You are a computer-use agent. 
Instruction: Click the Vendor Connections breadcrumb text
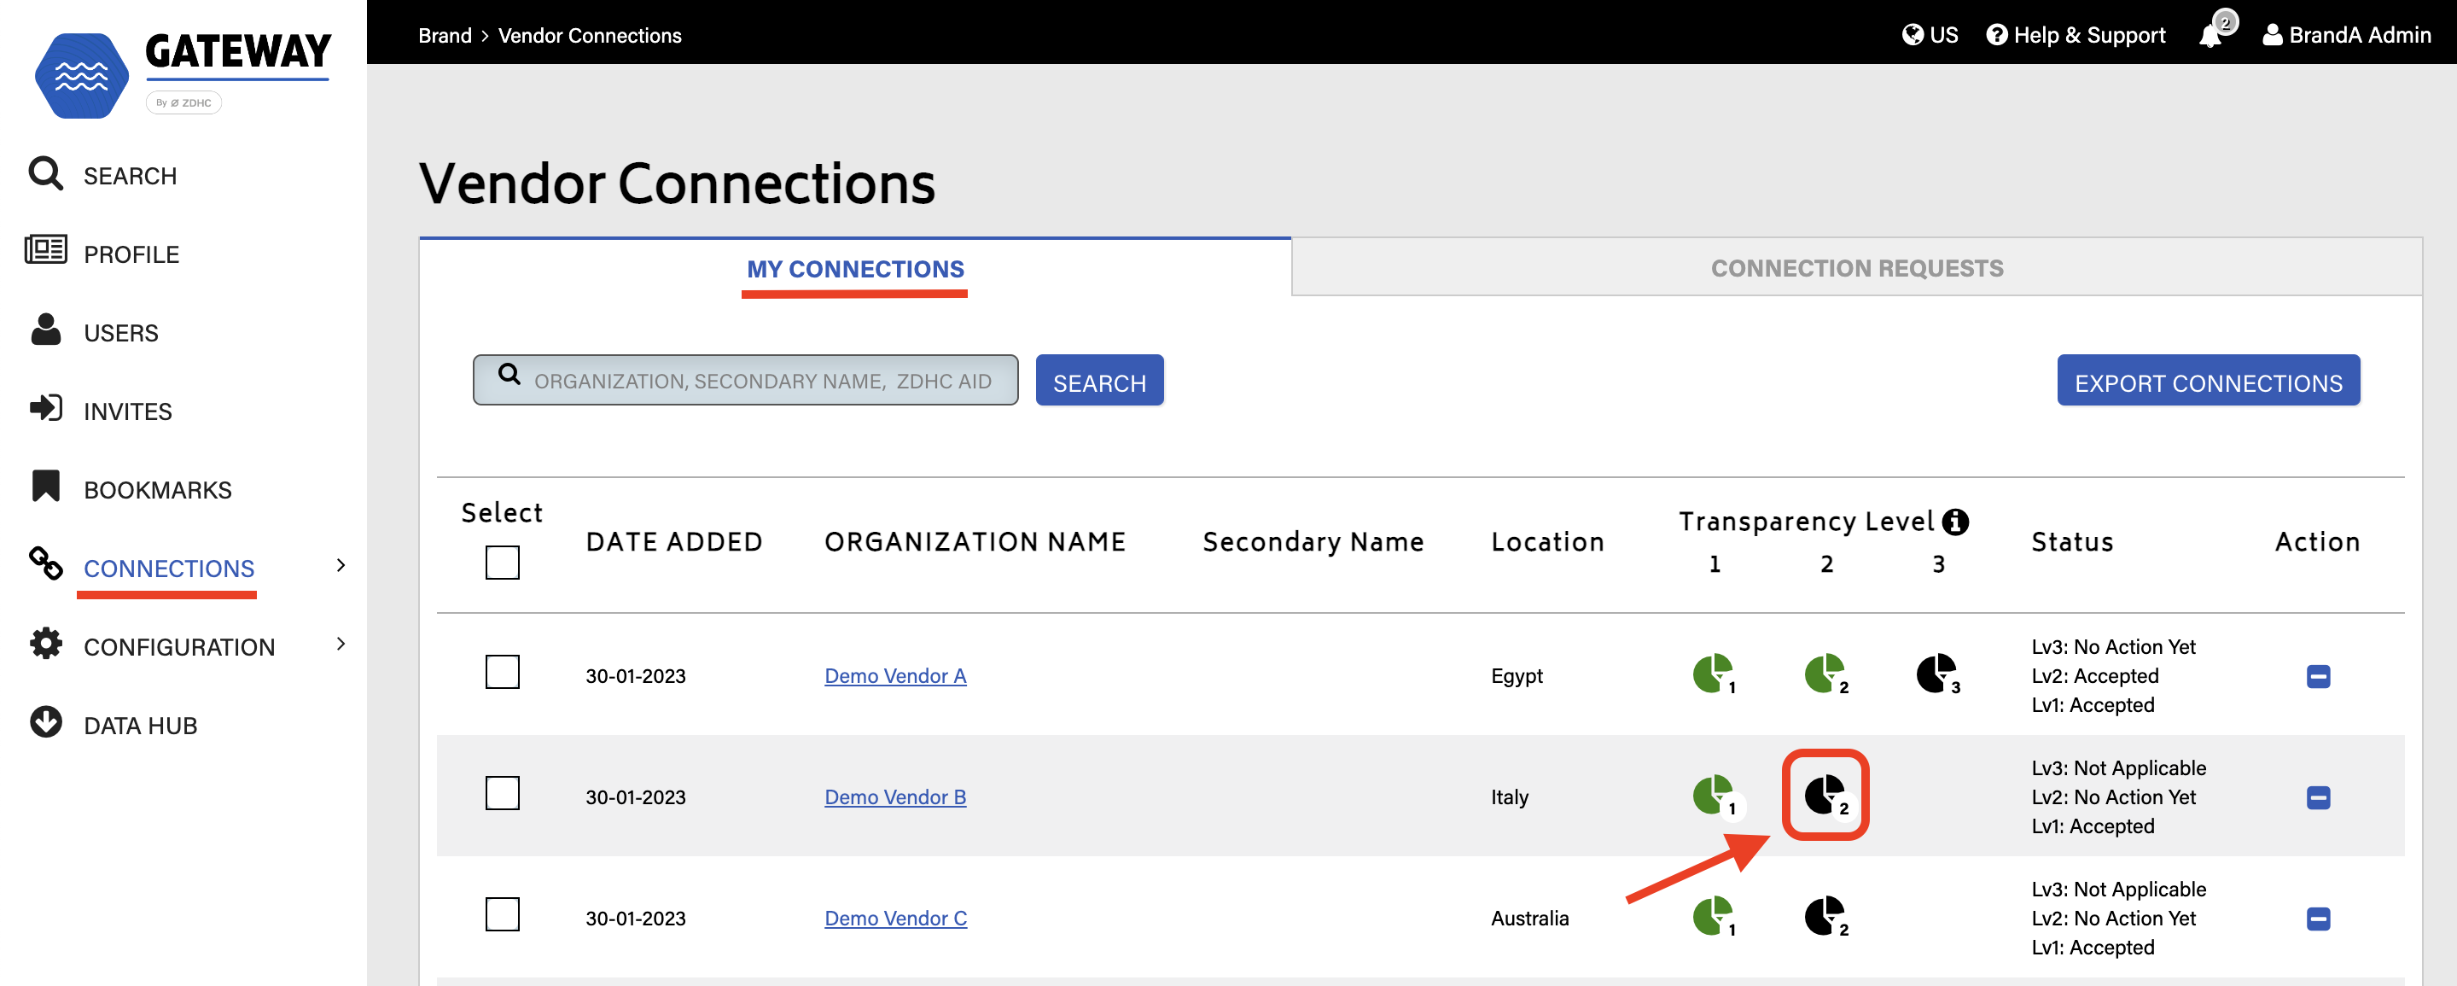(590, 35)
